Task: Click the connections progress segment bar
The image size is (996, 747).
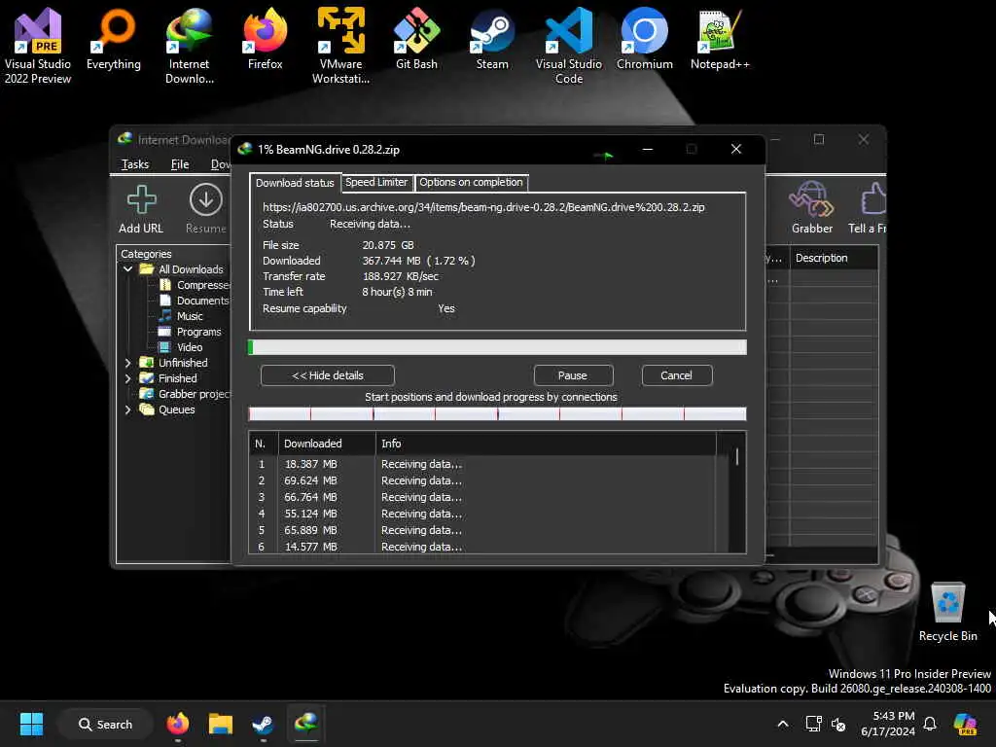Action: [x=497, y=414]
